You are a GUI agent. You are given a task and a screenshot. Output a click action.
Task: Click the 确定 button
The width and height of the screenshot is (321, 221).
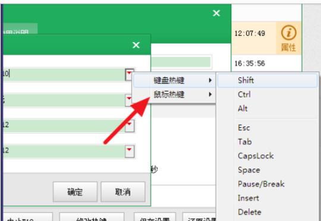pyautogui.click(x=75, y=192)
